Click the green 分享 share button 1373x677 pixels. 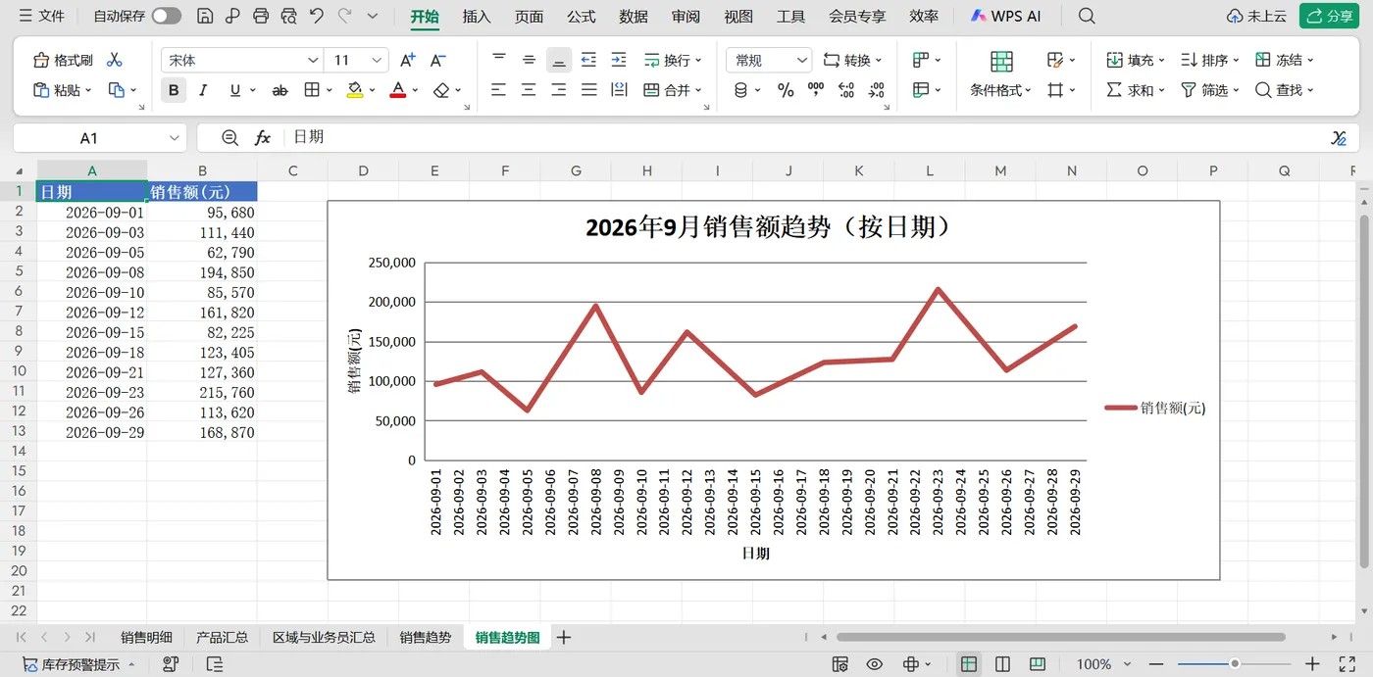(x=1329, y=16)
